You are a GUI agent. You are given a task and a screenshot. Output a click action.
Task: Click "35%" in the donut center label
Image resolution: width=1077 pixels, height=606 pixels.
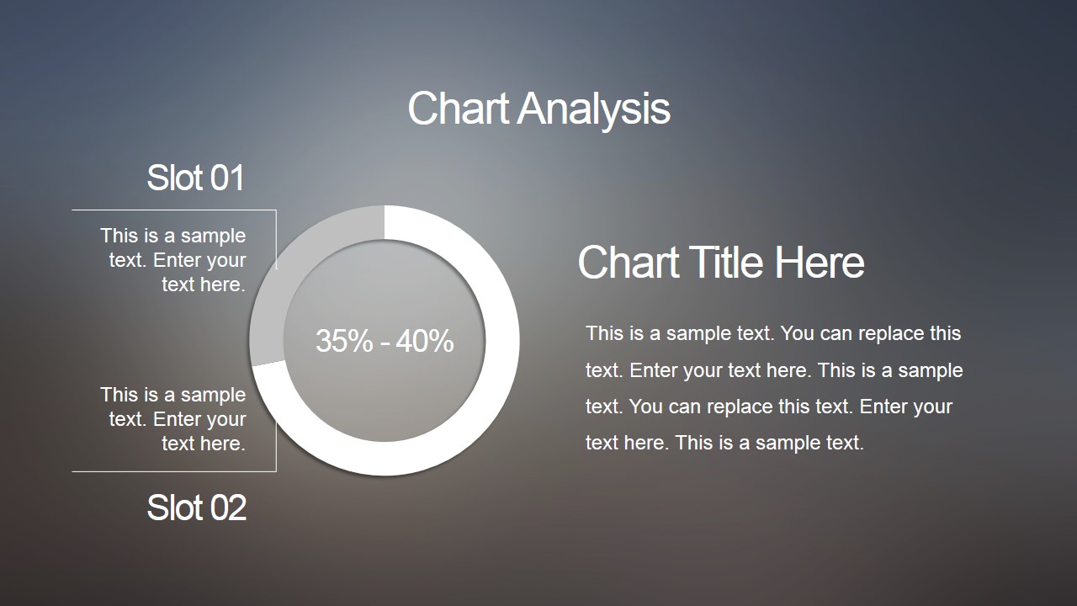point(344,342)
